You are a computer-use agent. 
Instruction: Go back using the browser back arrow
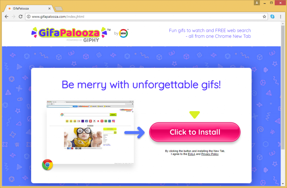coord(7,16)
